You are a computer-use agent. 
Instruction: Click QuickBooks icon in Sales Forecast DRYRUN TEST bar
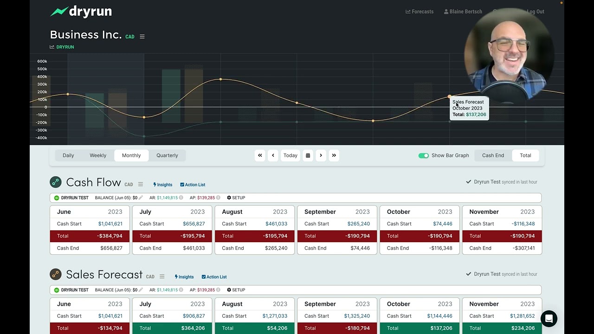click(x=57, y=290)
